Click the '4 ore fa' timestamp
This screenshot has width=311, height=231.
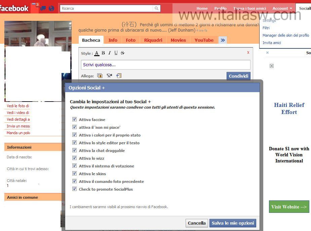(202, 31)
